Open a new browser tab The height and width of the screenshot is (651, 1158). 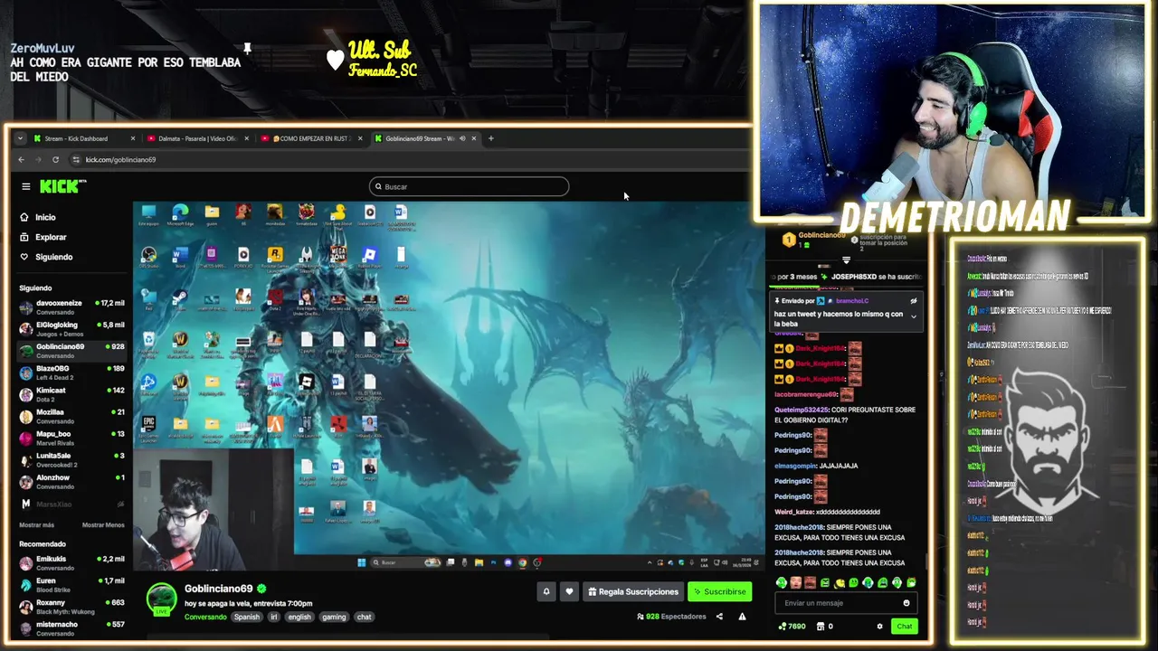click(x=490, y=138)
